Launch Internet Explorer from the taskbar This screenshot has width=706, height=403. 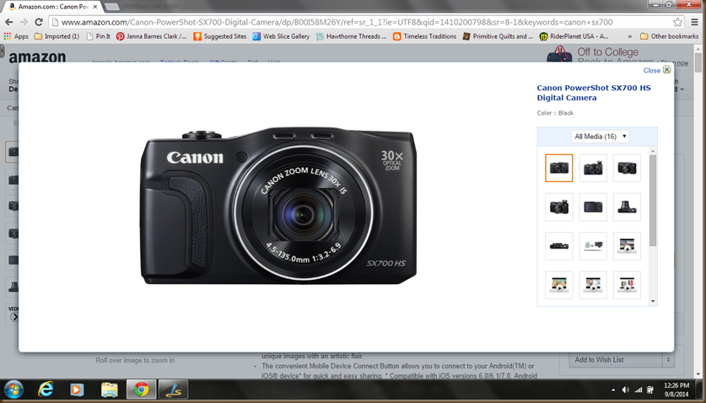pyautogui.click(x=45, y=390)
